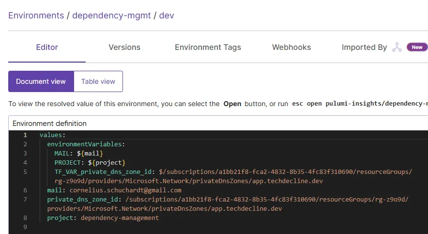Switch to Table view

pos(98,81)
